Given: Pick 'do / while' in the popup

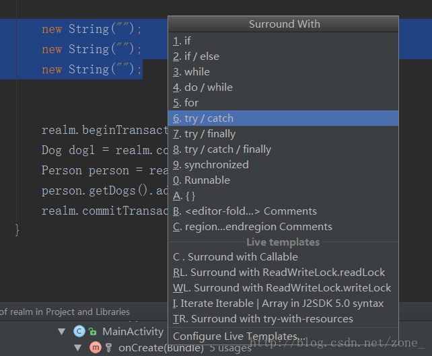Looking at the screenshot, I should click(283, 87).
